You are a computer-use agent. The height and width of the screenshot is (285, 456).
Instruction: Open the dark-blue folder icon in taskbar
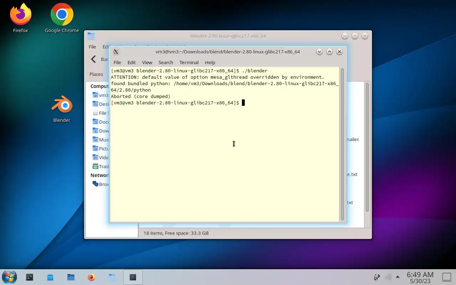(71, 277)
